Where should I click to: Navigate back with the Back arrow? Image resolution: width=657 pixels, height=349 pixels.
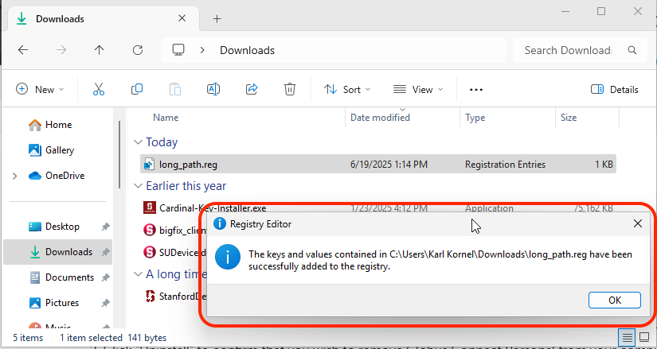point(23,50)
